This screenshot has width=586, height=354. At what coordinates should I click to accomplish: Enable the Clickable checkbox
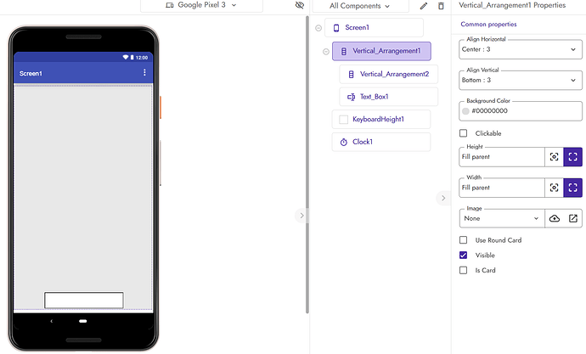(464, 133)
